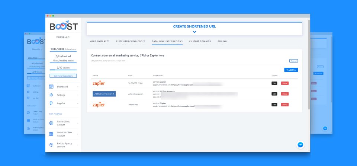This screenshot has height=166, width=357.
Task: Click the 0/Unlimited Pixels/Tracking codes bar
Action: tap(63, 63)
